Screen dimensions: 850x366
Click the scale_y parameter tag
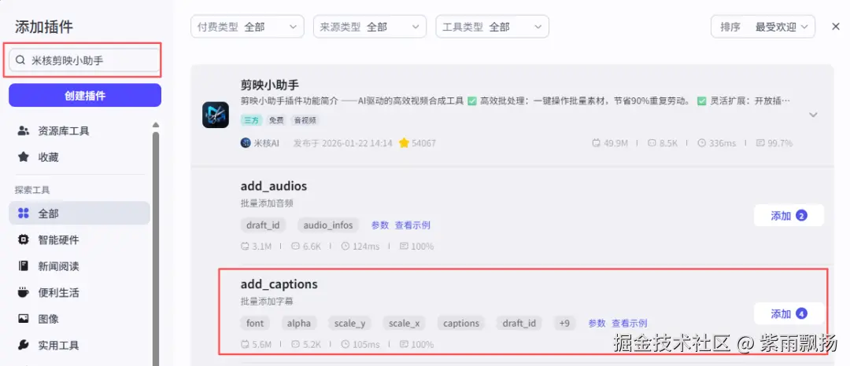pyautogui.click(x=349, y=324)
